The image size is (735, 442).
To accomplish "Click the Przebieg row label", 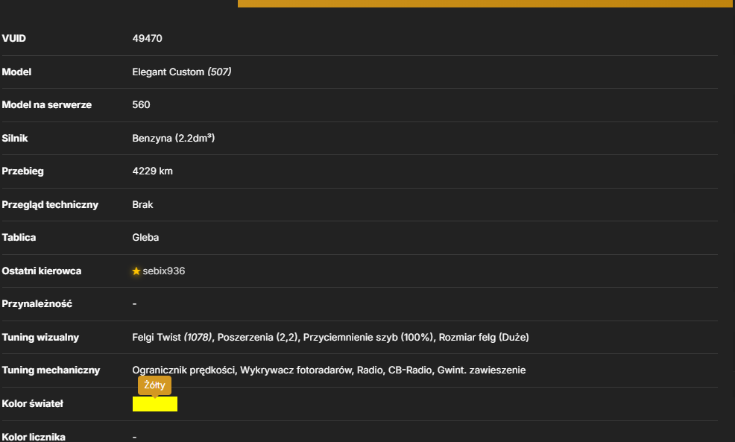I will click(x=22, y=171).
